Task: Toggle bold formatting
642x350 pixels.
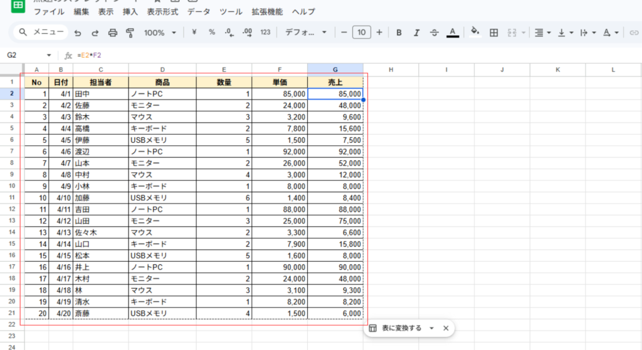Action: 399,33
